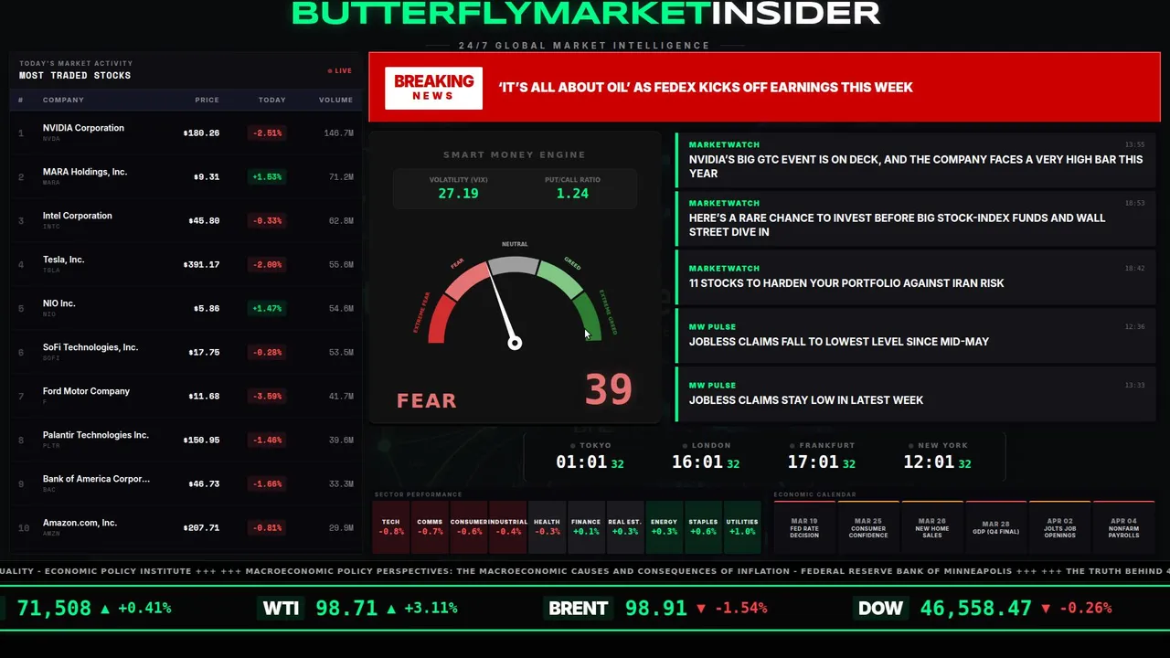Select the UTILITIES sector tile
This screenshot has width=1170, height=658.
pos(742,527)
